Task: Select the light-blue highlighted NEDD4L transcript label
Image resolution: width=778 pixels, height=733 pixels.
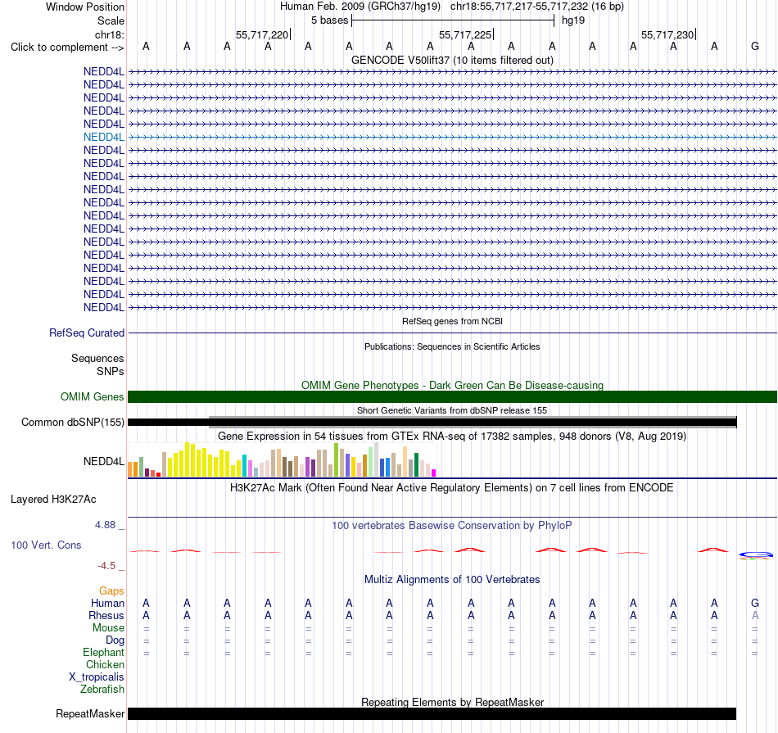Action: coord(104,137)
